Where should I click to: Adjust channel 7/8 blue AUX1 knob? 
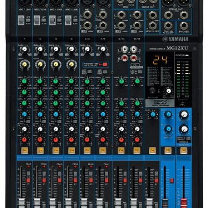103,114
